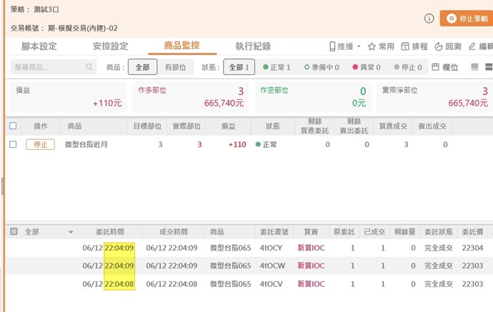
Task: Click the search magnifier icon
Action: (89, 67)
